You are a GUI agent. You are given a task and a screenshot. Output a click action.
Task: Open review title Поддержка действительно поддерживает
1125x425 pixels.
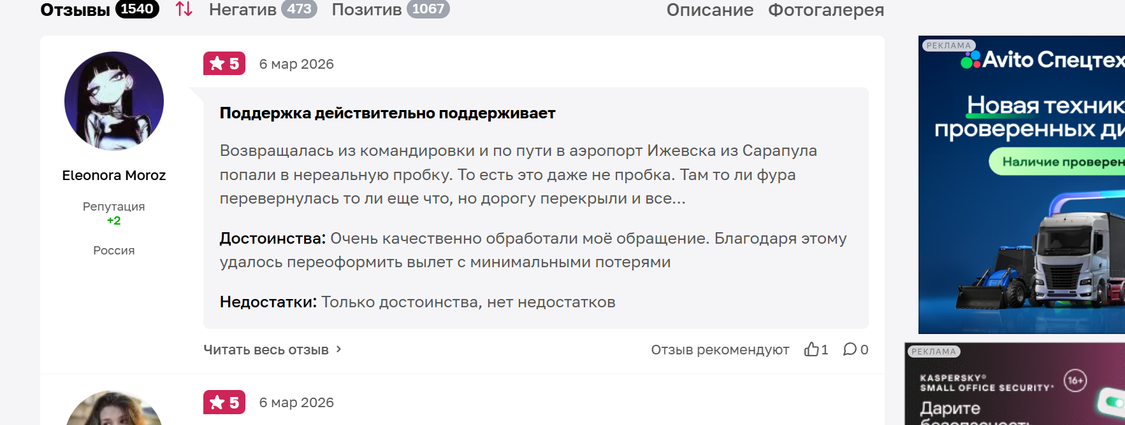pyautogui.click(x=388, y=113)
